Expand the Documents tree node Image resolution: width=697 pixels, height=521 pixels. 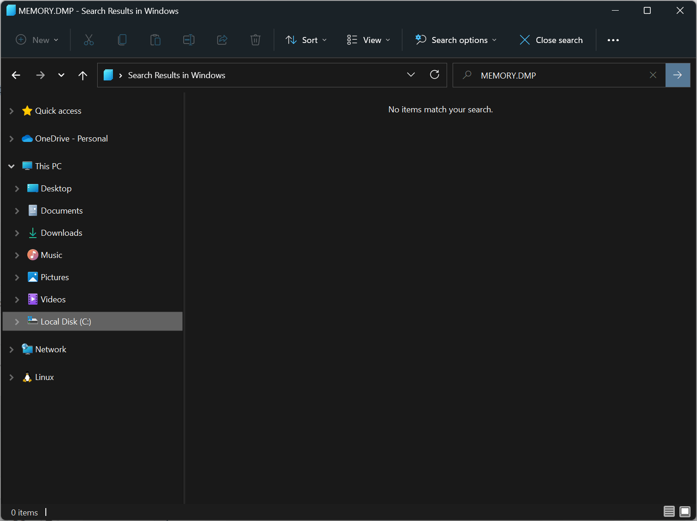click(x=17, y=211)
